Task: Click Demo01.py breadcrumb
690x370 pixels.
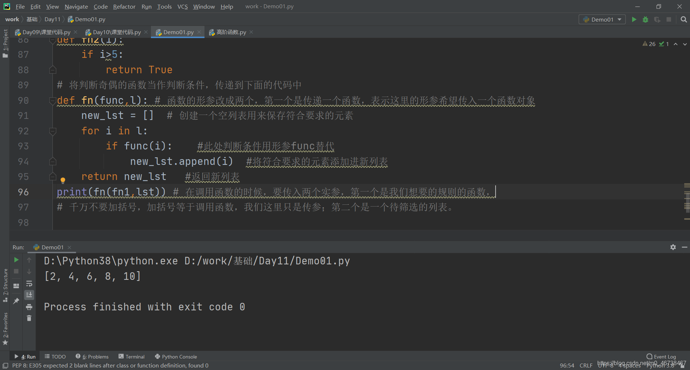Action: [x=87, y=19]
